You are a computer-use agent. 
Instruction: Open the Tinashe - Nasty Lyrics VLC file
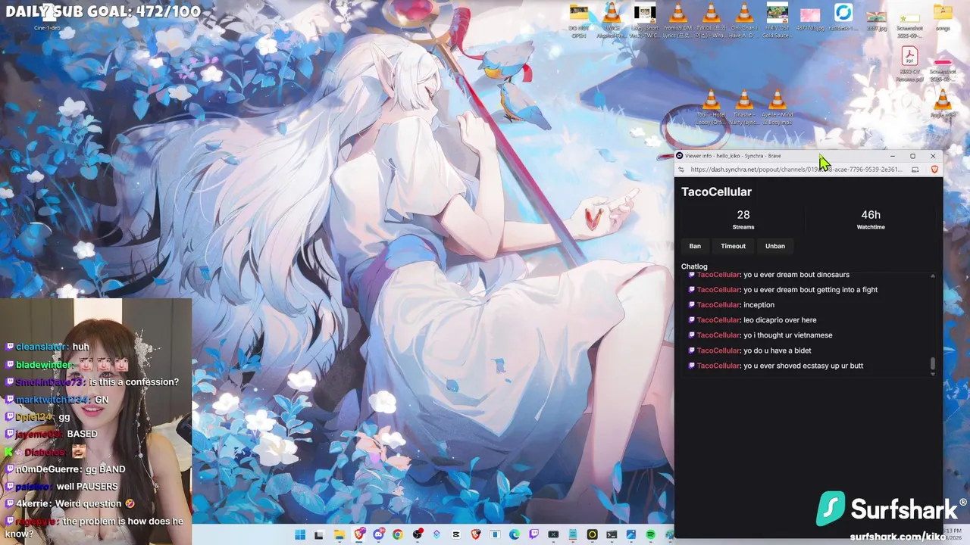click(744, 108)
